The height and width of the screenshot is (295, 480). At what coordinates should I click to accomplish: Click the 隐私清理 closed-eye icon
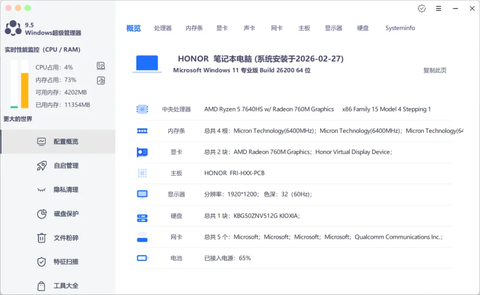[41, 190]
